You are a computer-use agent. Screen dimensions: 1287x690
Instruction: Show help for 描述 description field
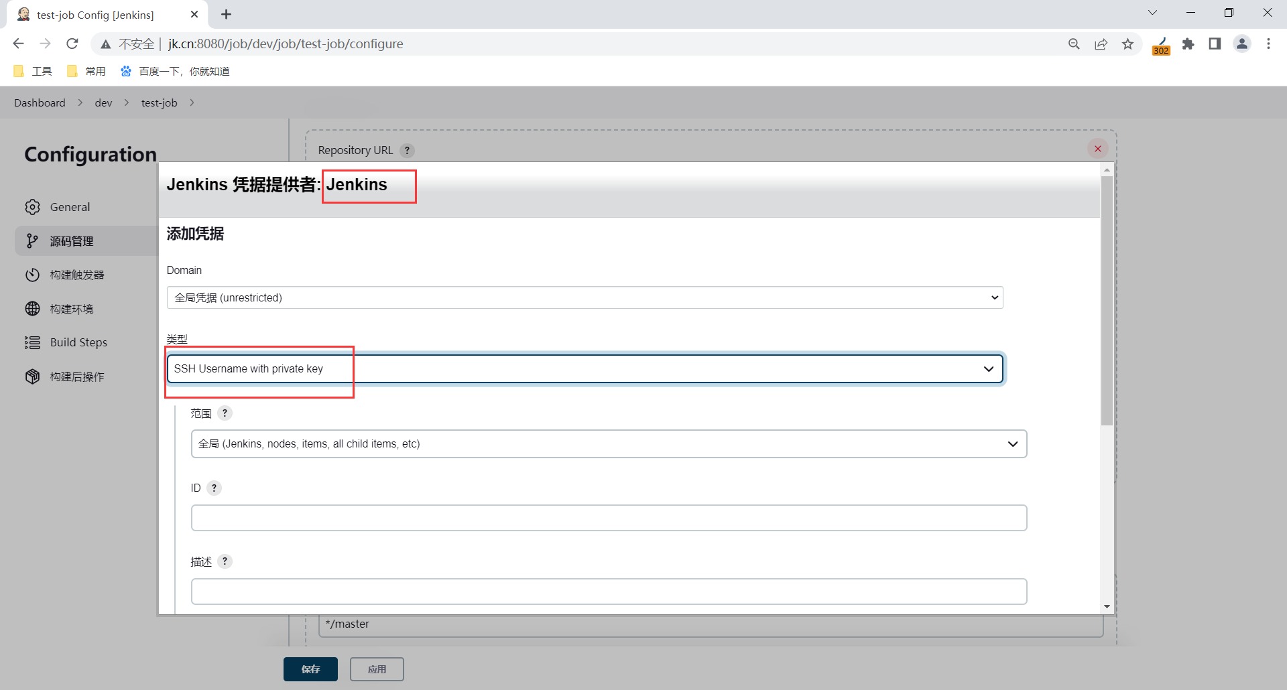[225, 561]
